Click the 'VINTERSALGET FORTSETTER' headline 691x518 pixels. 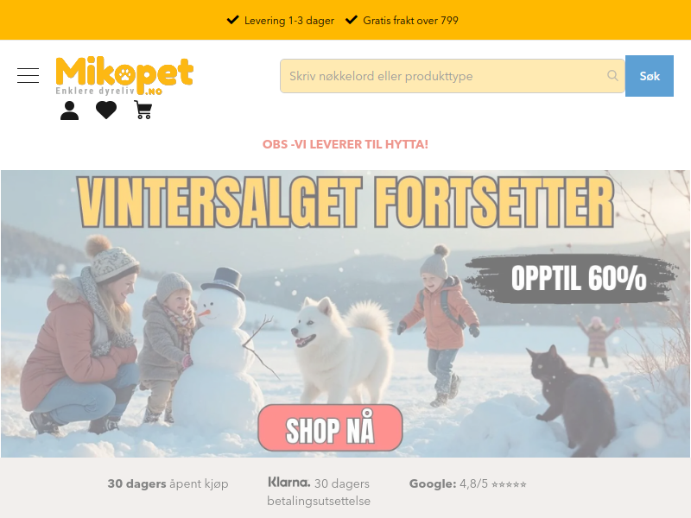(x=346, y=202)
